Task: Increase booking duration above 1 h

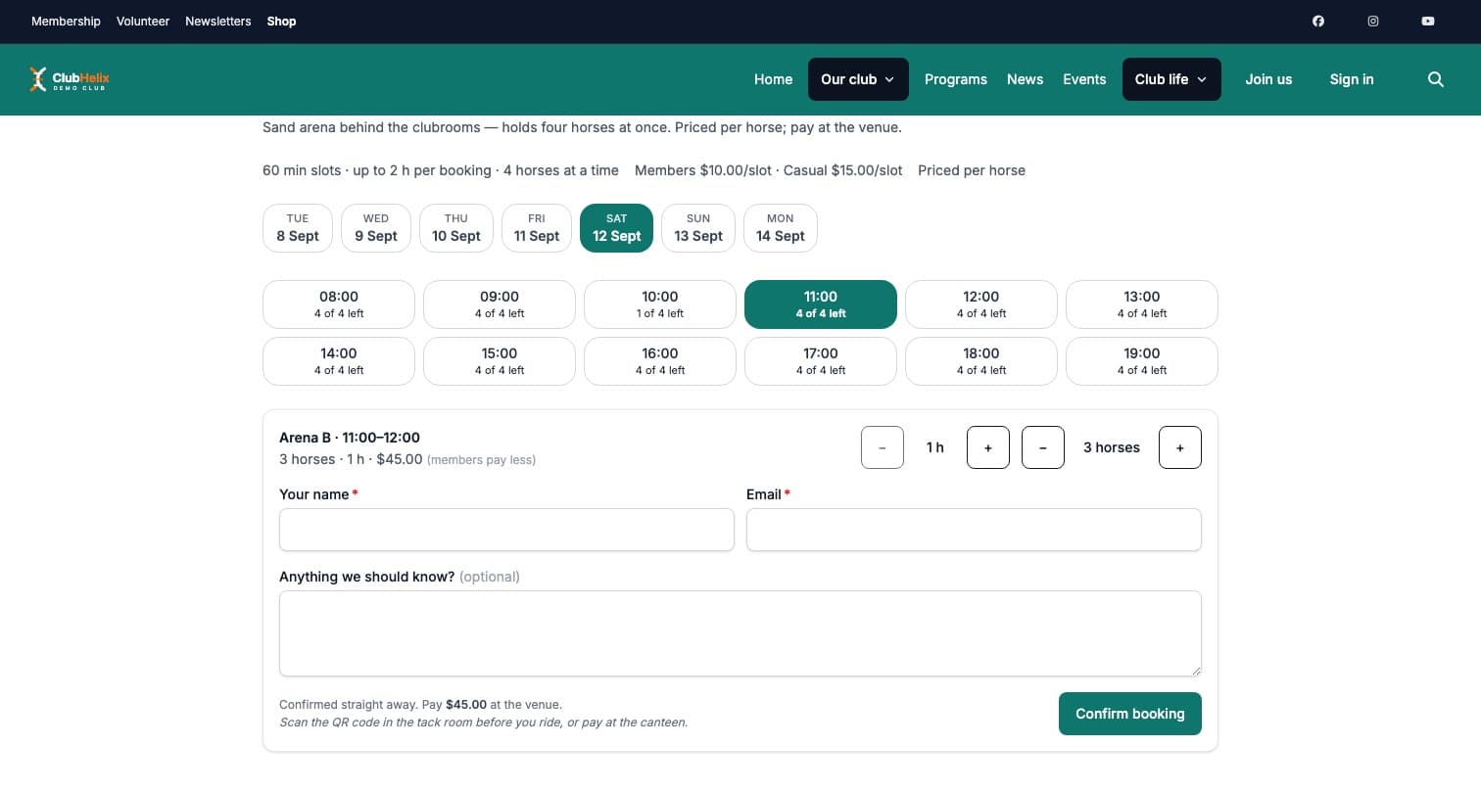Action: tap(988, 447)
